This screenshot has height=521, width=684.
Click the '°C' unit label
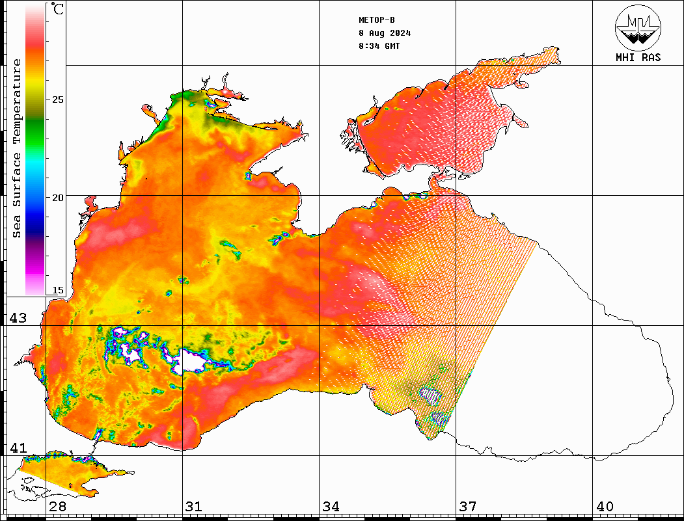coord(57,9)
